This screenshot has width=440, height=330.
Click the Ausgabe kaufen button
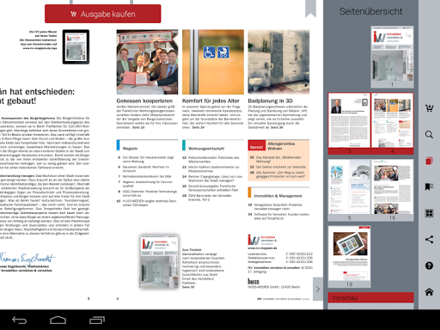click(x=103, y=14)
